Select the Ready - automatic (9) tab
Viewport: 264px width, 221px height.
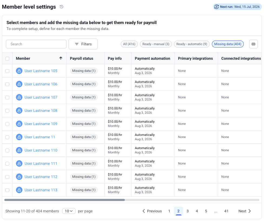click(192, 44)
